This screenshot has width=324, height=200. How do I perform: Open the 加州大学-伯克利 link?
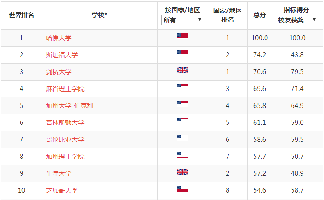pos(69,106)
